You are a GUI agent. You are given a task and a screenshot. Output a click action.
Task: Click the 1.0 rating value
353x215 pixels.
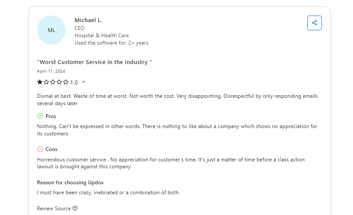click(x=74, y=82)
